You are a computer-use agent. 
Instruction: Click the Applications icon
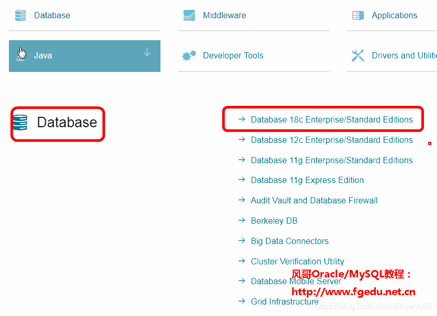[x=358, y=15]
